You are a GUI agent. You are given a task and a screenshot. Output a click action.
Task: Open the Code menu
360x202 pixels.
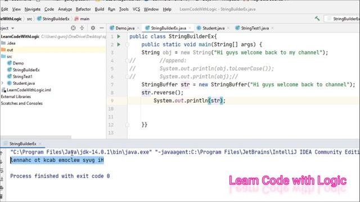pos(49,9)
